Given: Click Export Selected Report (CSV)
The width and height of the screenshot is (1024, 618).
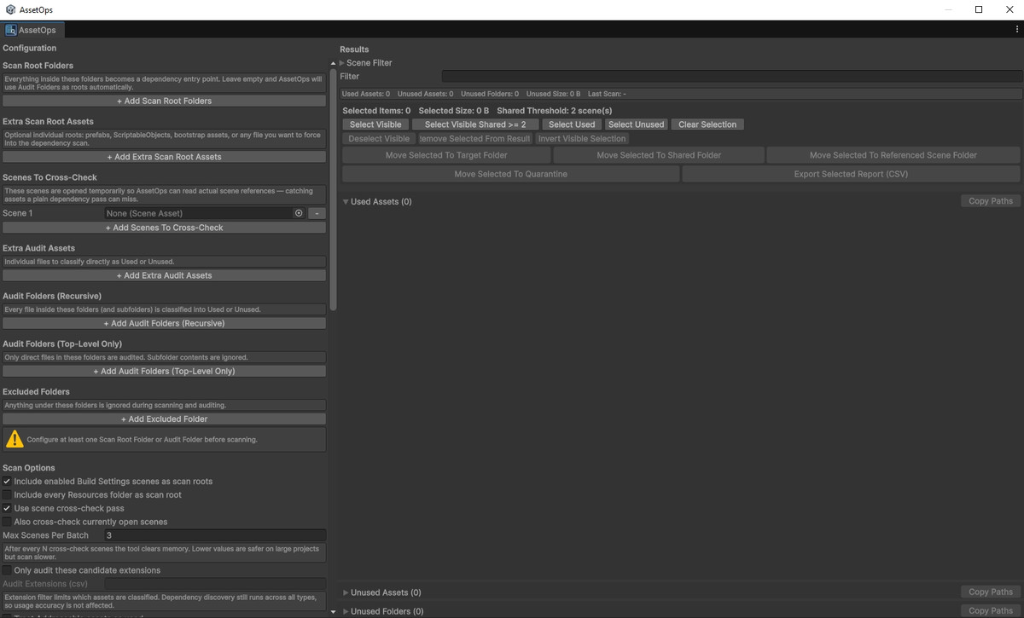Looking at the screenshot, I should pos(851,174).
